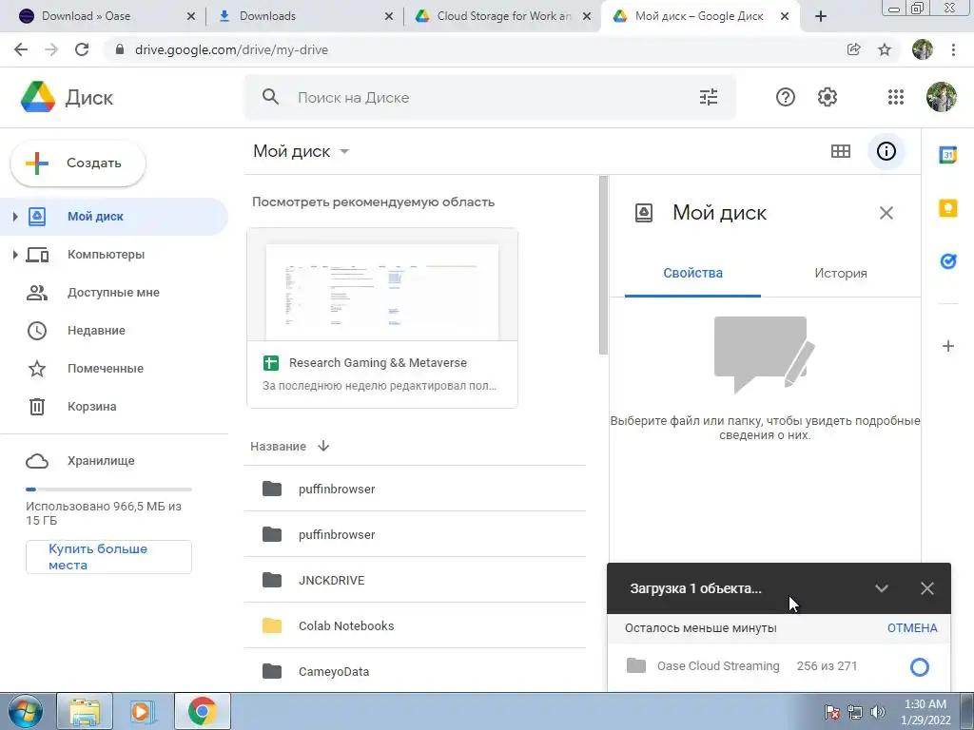Screen dimensions: 974x730
Task: Reload the page
Action: (82, 49)
